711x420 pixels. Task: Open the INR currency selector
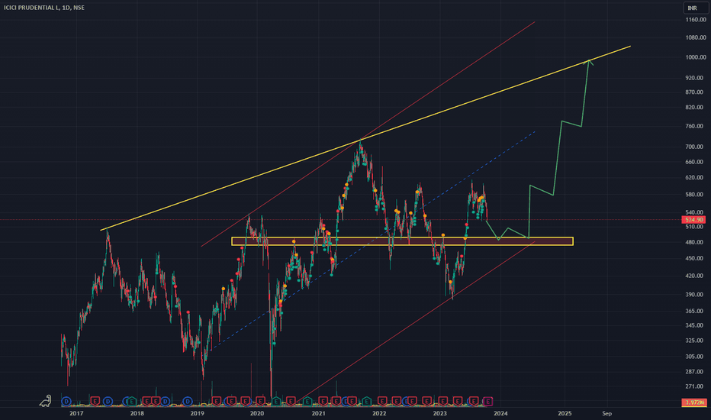click(x=695, y=8)
